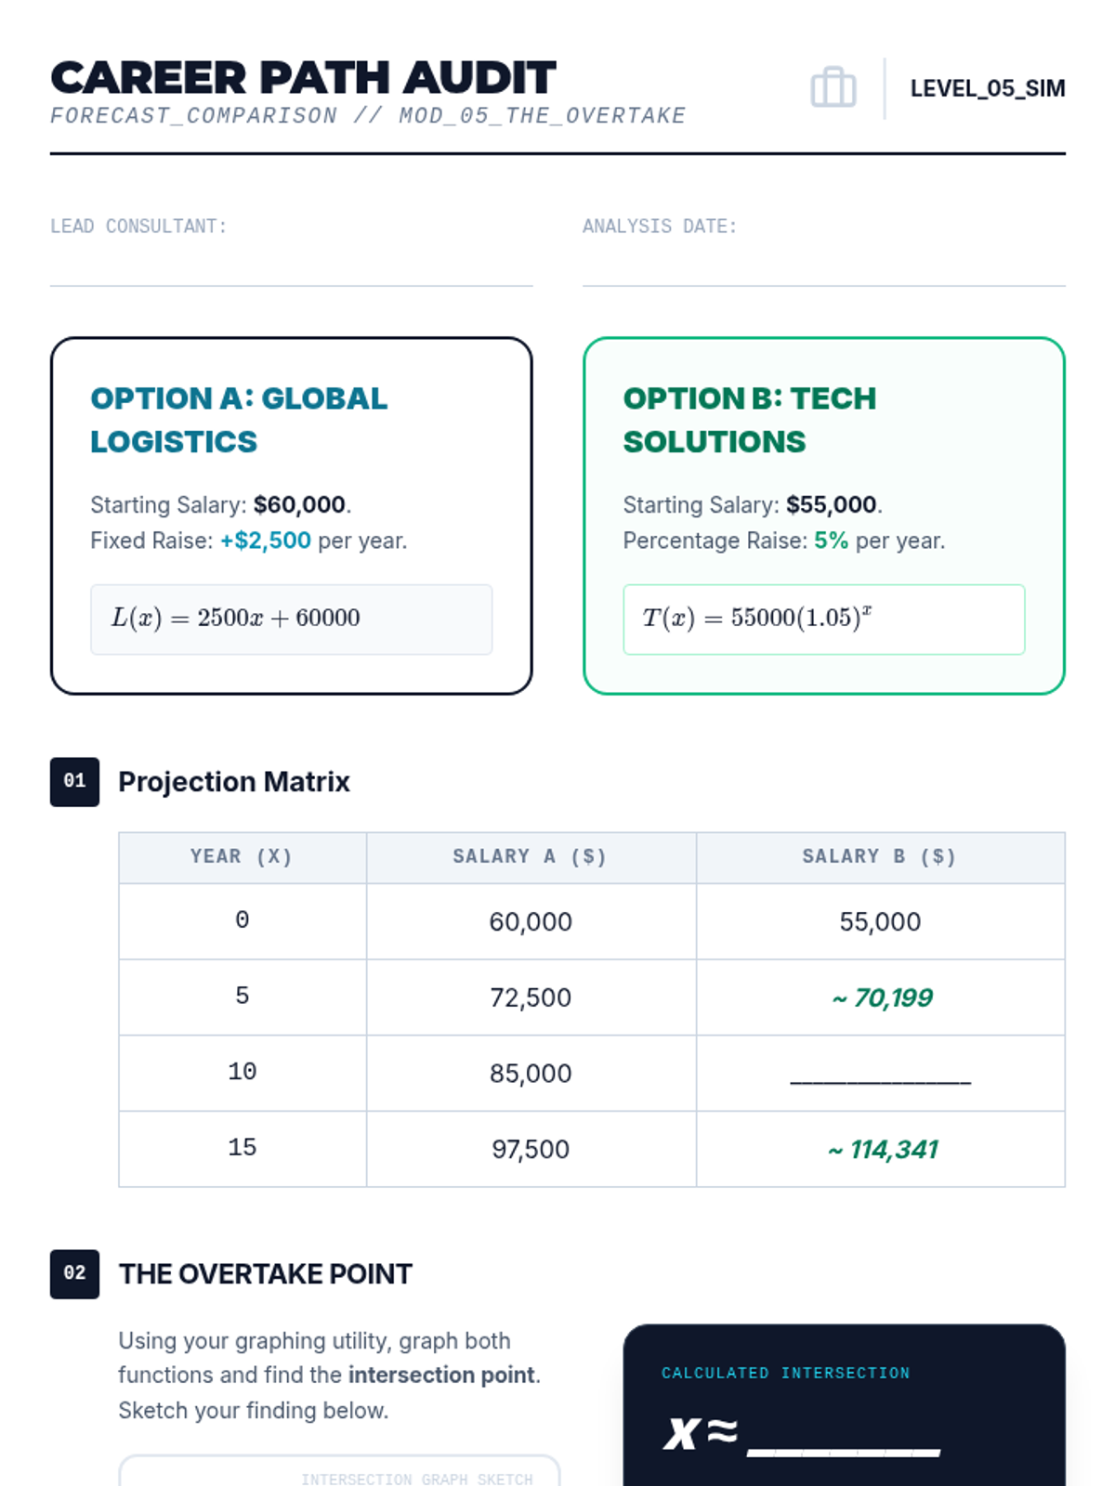Viewport: 1115px width, 1486px height.
Task: Click the ~114,341 Salary B value
Action: tap(883, 1150)
